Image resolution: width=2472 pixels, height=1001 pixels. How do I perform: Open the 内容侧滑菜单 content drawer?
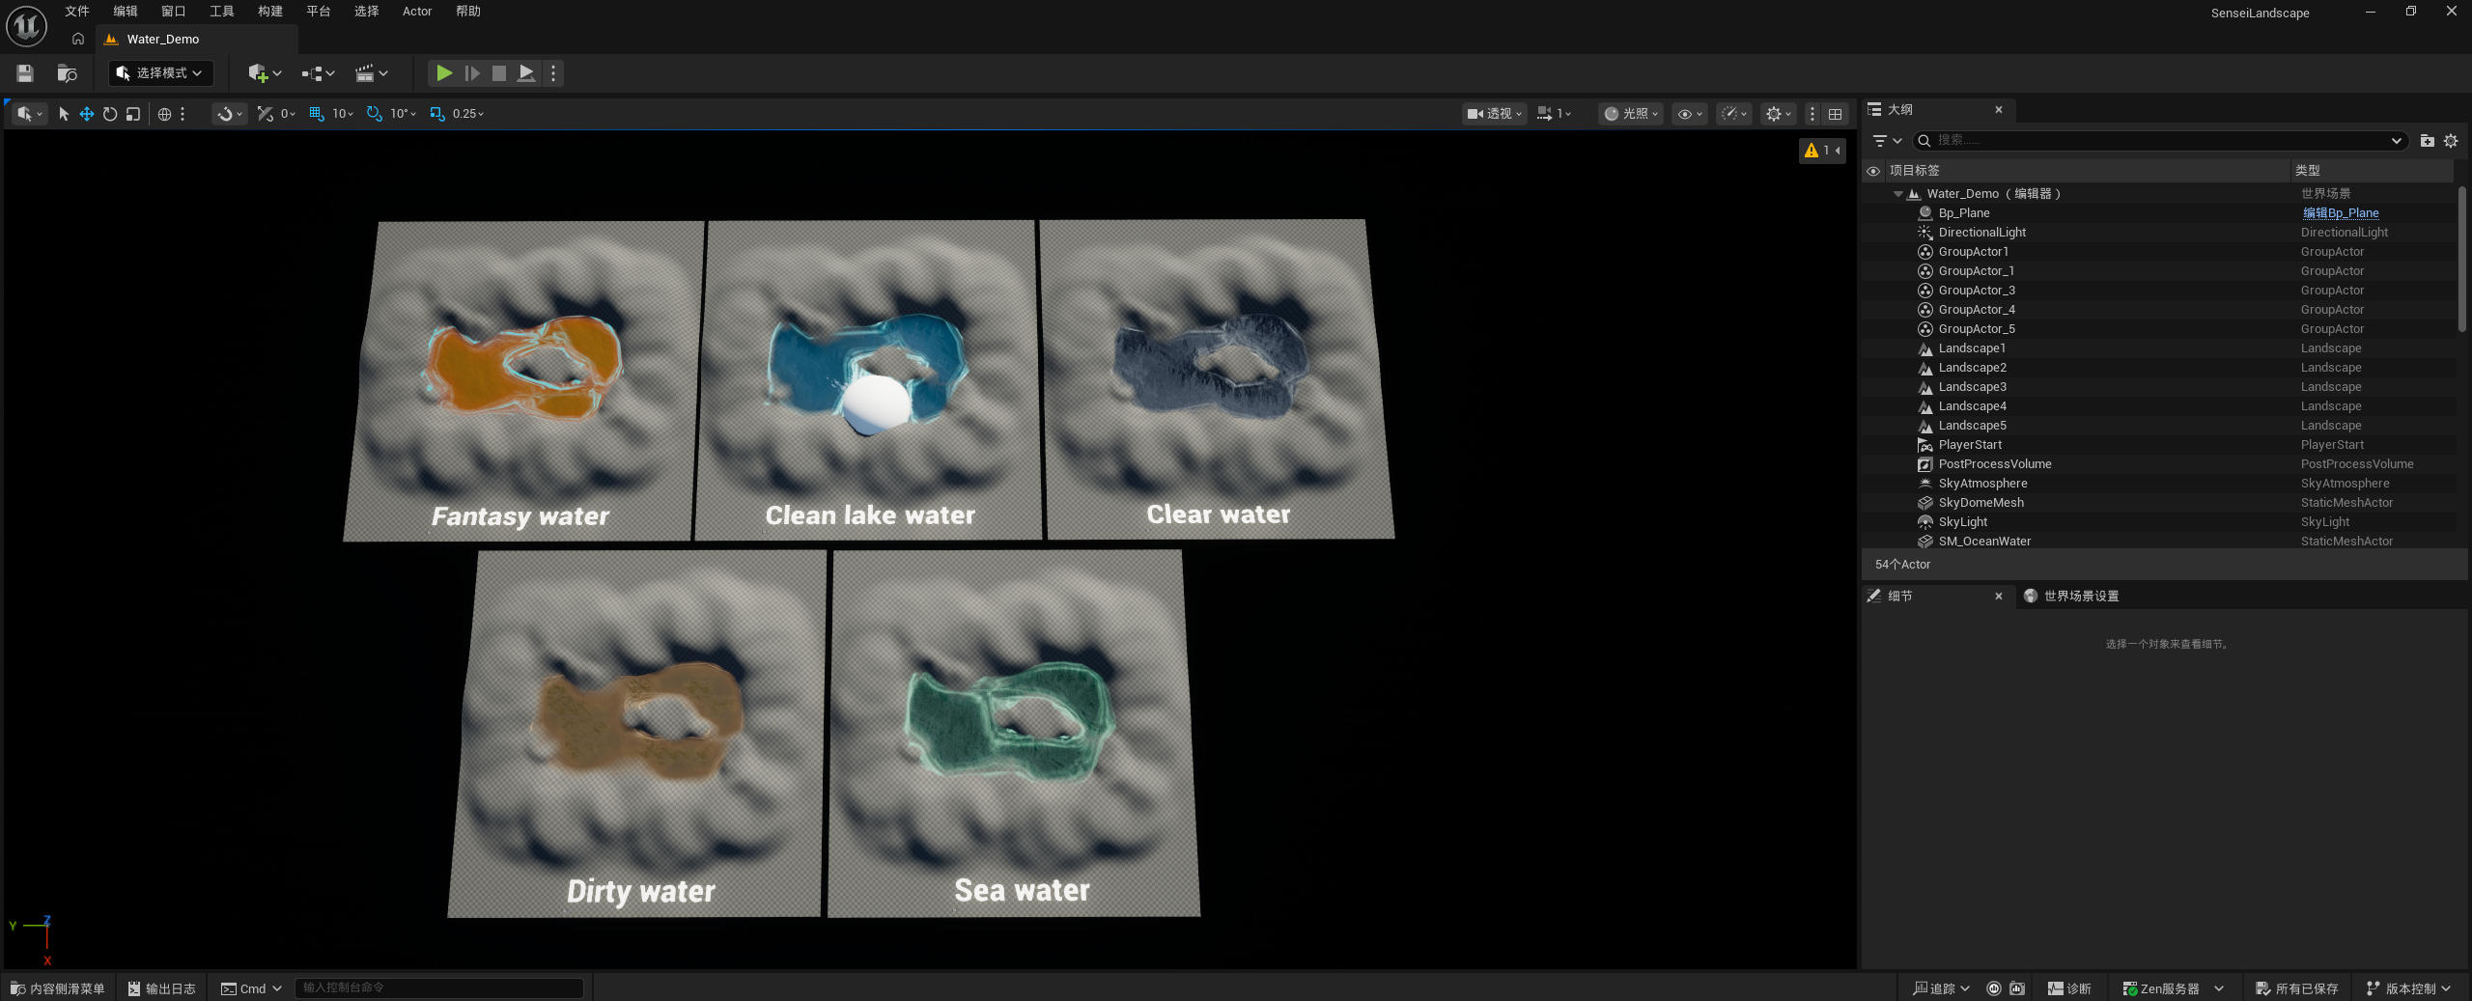(x=58, y=988)
